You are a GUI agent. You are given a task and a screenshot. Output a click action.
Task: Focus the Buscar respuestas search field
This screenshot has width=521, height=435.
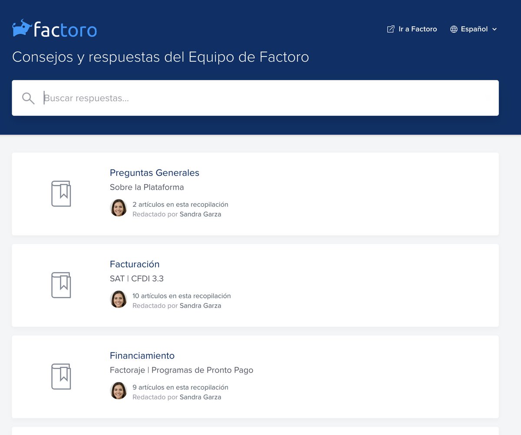[x=255, y=98]
